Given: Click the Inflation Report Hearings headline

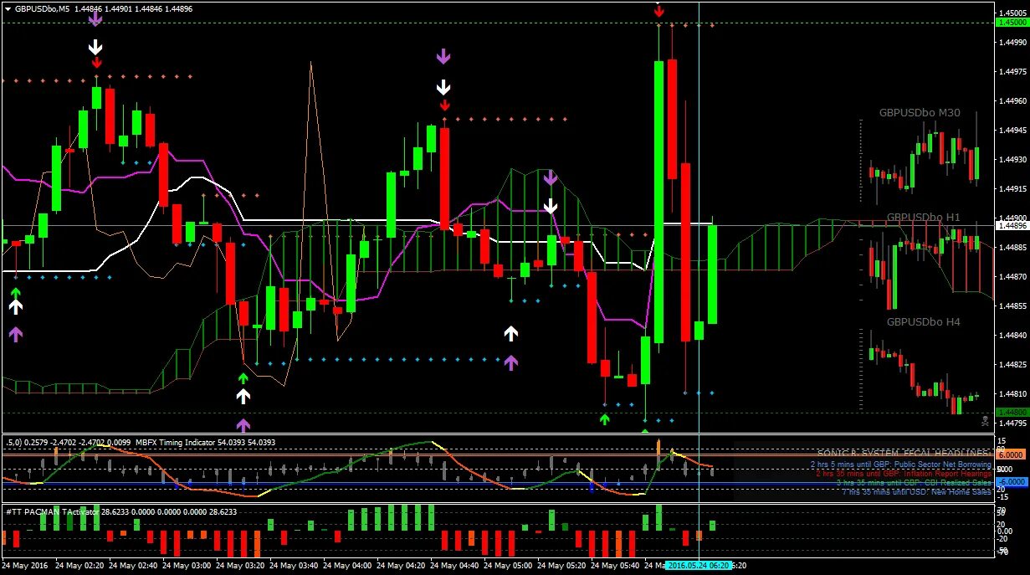Looking at the screenshot, I should (904, 473).
